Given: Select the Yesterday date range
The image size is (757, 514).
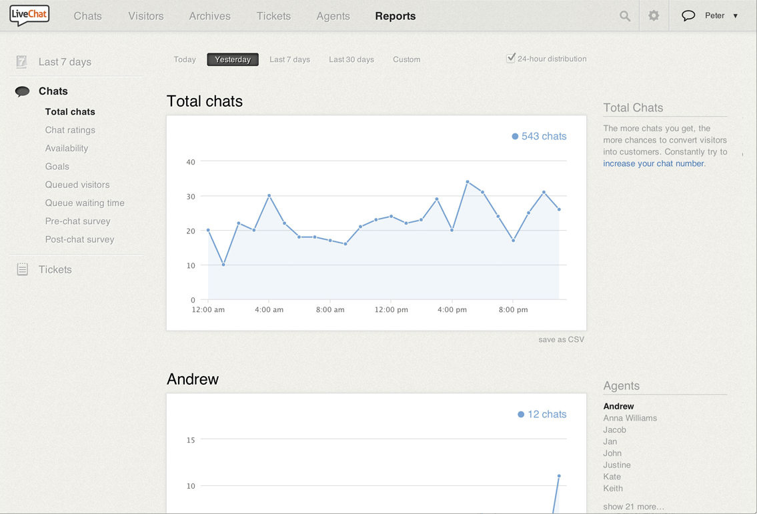Looking at the screenshot, I should tap(233, 59).
